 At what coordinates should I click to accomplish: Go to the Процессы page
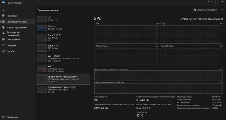[x=17, y=16]
